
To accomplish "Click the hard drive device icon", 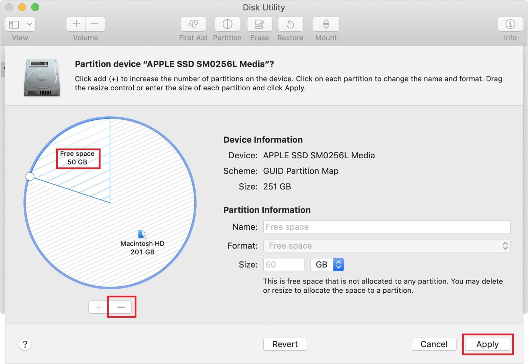I will coord(42,78).
